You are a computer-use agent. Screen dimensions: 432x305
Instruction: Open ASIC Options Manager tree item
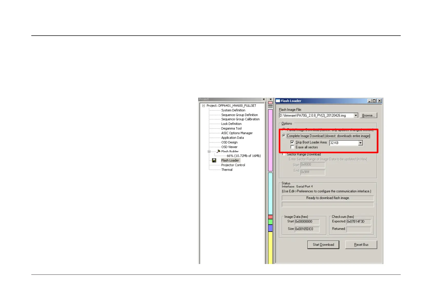[x=237, y=133]
